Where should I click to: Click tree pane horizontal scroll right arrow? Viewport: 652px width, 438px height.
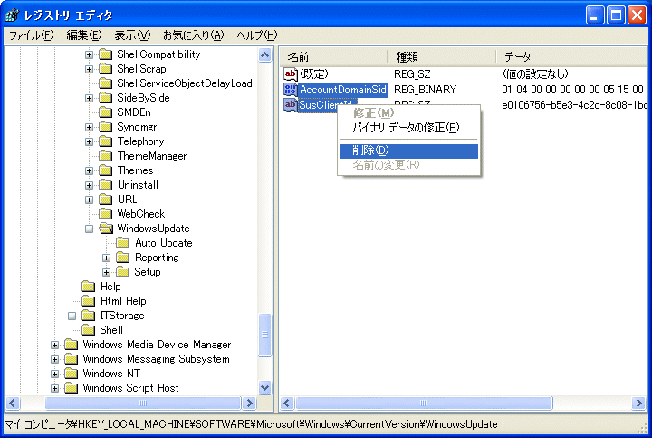tap(250, 403)
